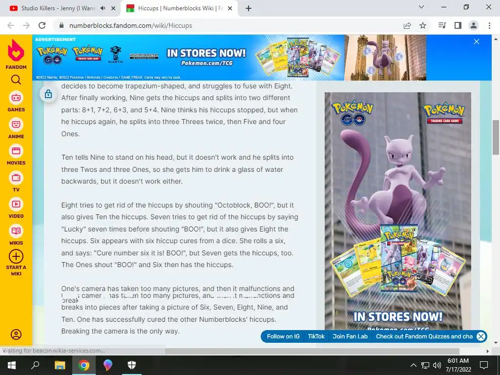Open Fandom search magnifier in sidebar

(x=16, y=80)
